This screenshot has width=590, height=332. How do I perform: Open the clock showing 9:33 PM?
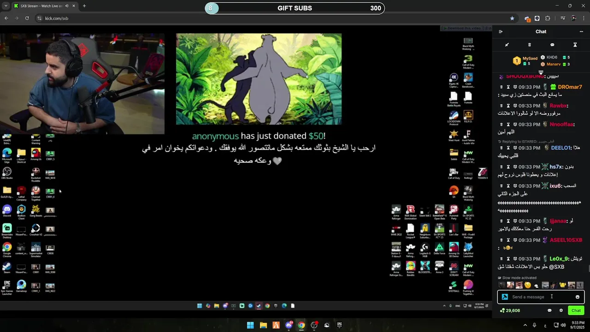point(578,325)
